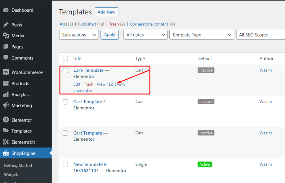Sort templates by the Title column

point(77,58)
